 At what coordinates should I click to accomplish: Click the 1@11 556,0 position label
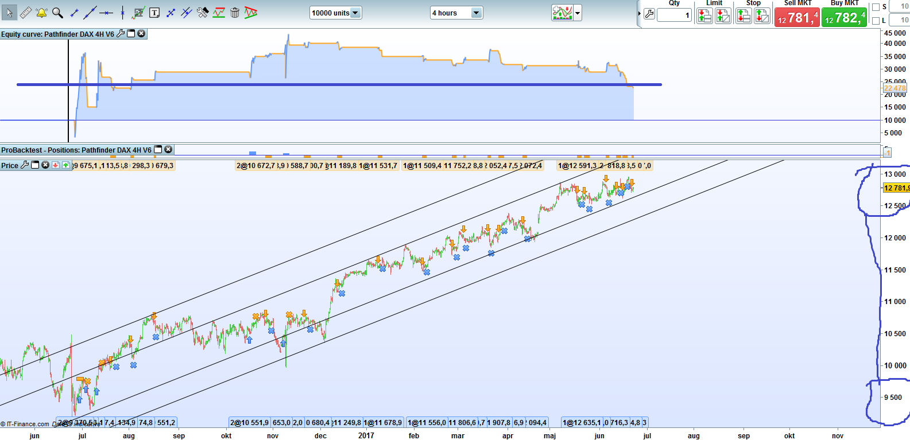(427, 423)
